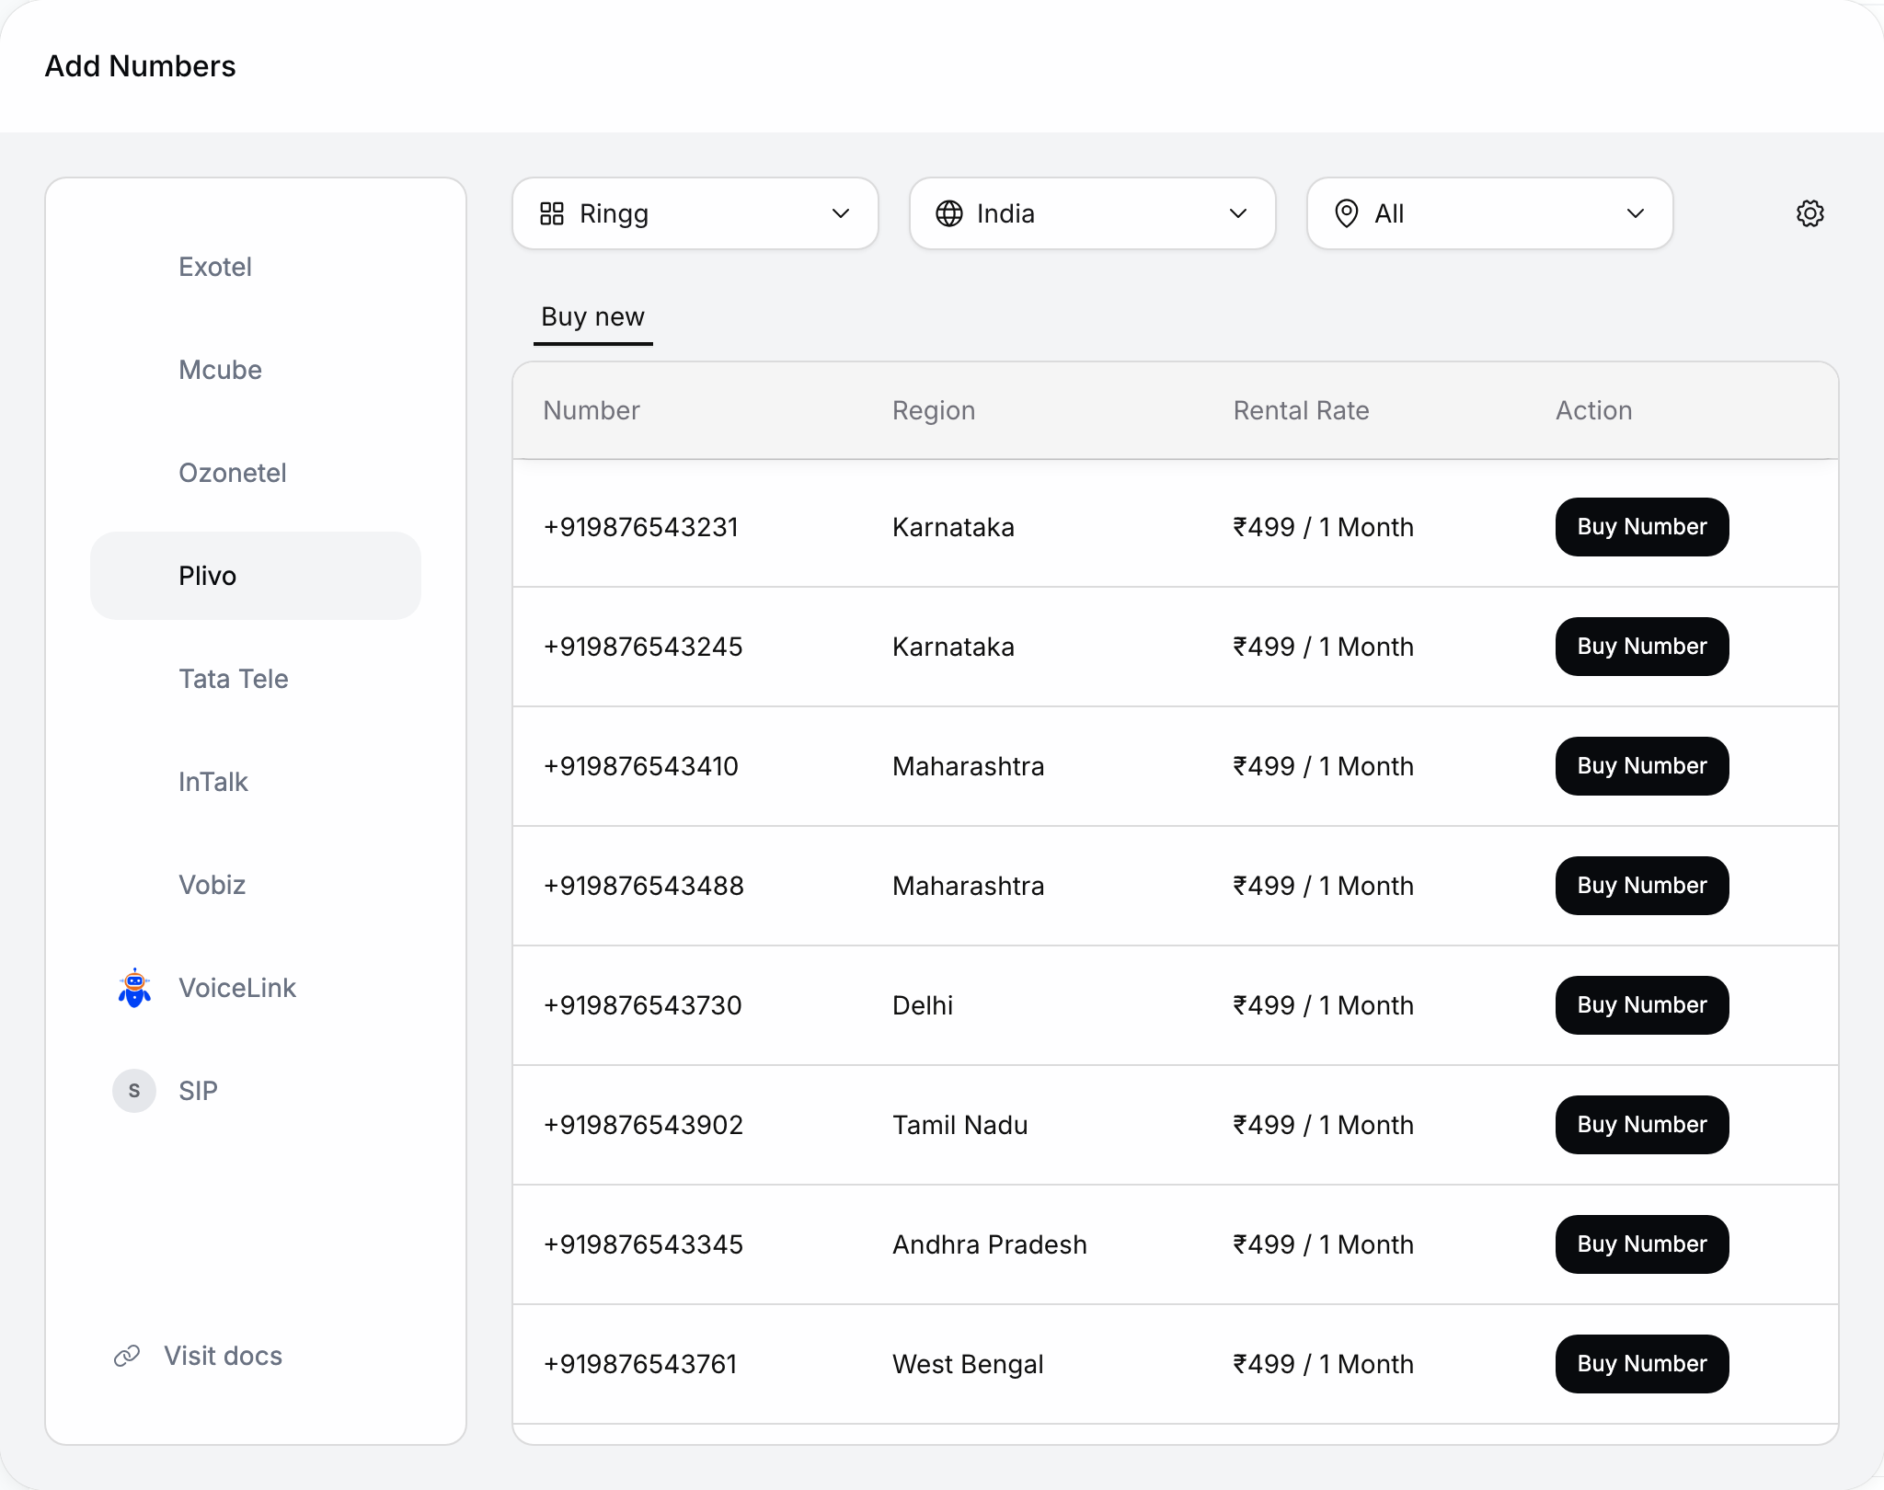1884x1490 pixels.
Task: Click phone number +919876543761
Action: pyautogui.click(x=640, y=1364)
